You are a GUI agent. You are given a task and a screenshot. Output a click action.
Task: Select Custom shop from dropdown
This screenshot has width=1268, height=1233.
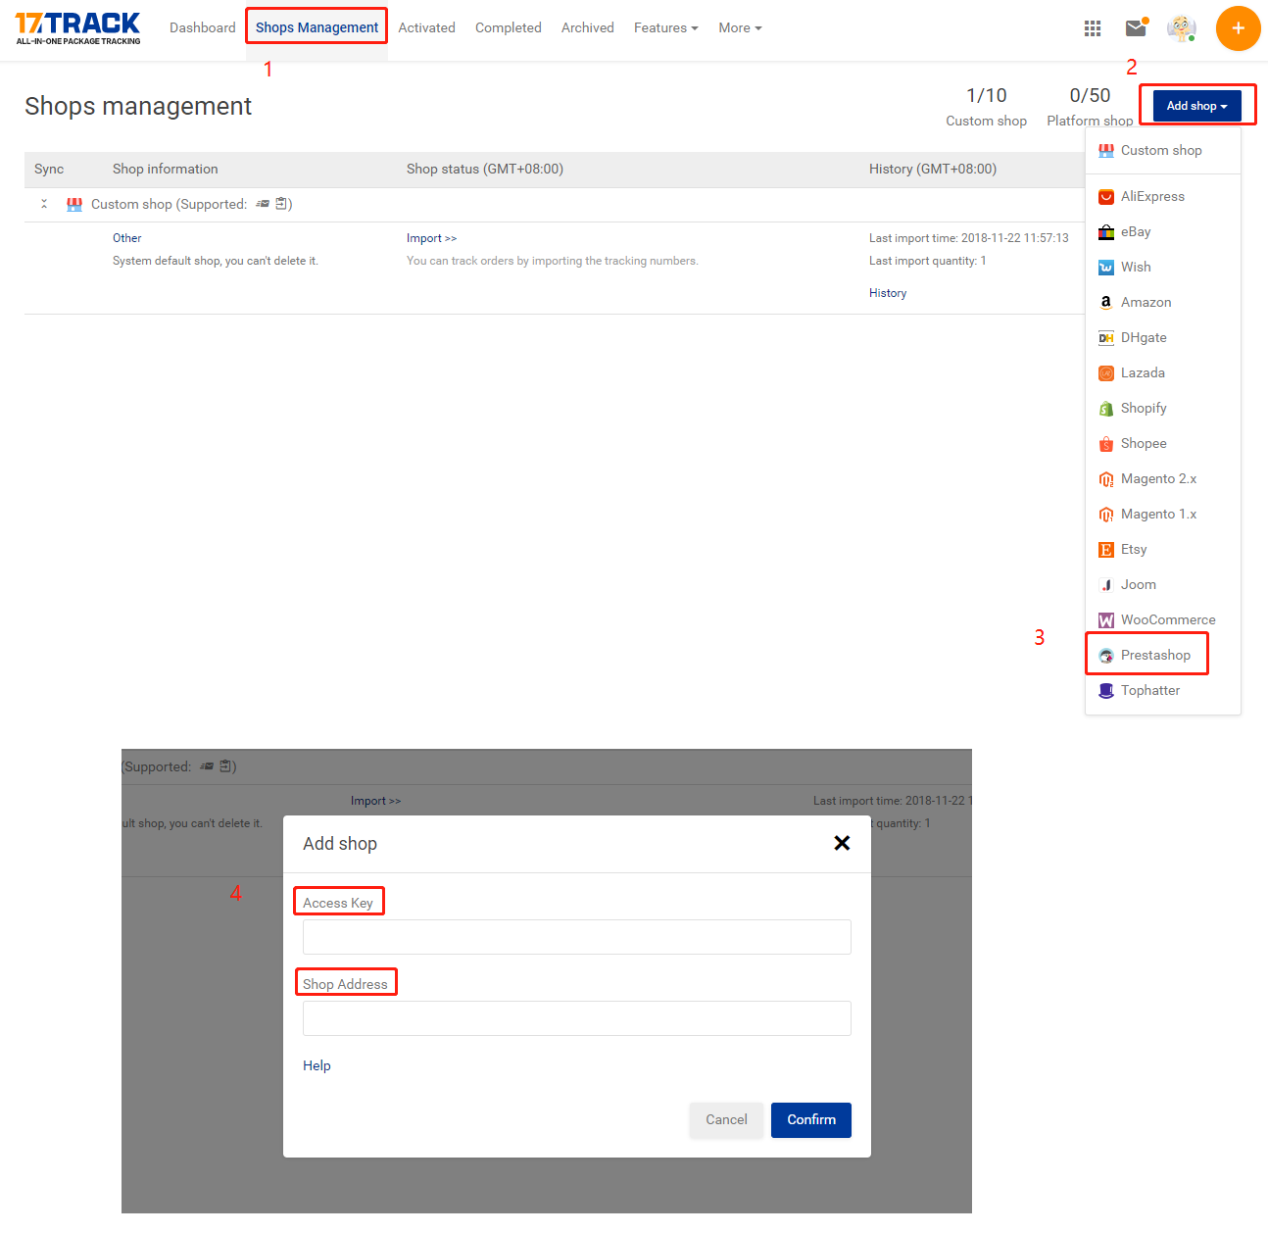pos(1163,151)
